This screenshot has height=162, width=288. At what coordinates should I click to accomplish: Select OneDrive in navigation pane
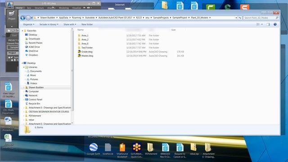pos(33,51)
